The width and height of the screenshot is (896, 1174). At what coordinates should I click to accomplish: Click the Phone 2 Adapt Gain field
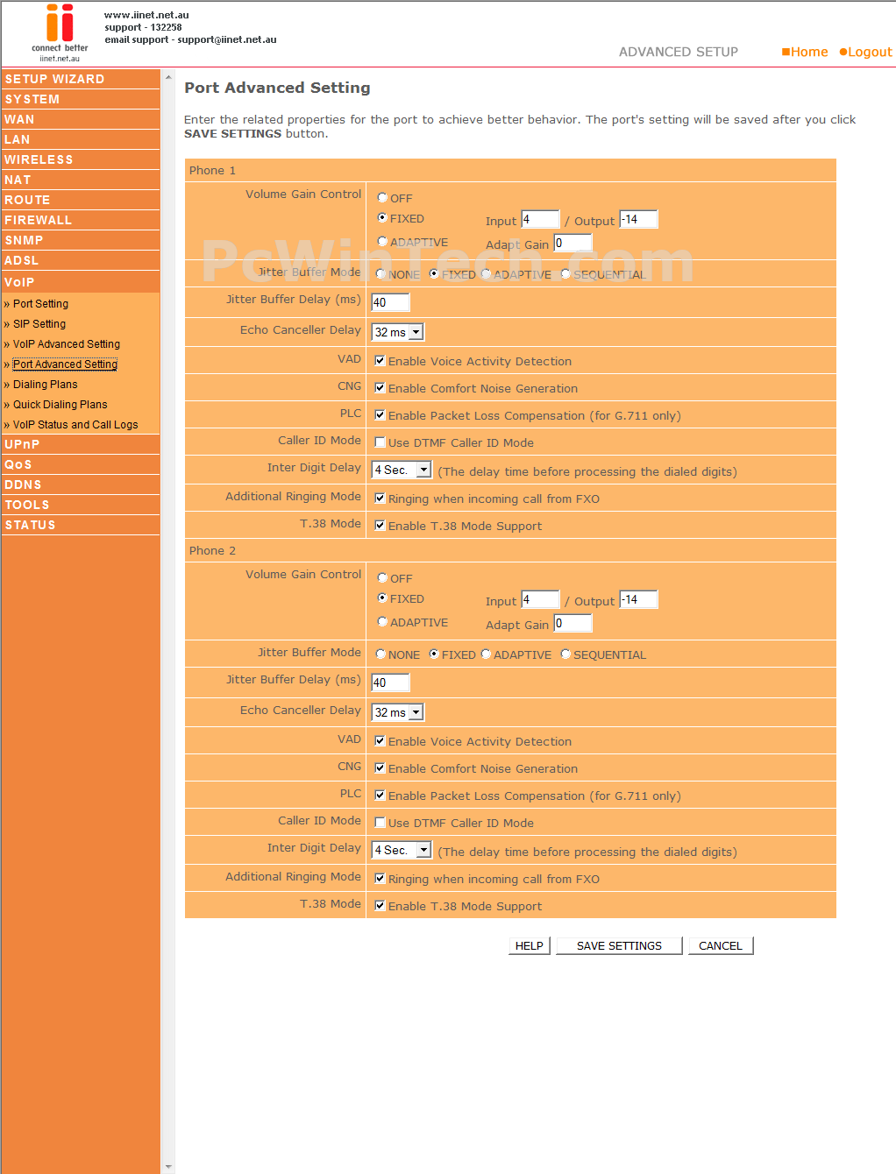coord(573,623)
